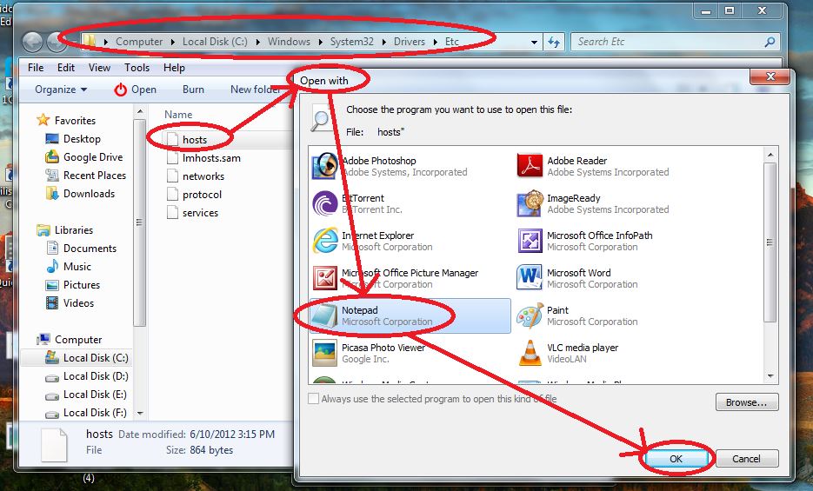Select the protocol file
Image resolution: width=813 pixels, height=491 pixels.
coord(202,194)
